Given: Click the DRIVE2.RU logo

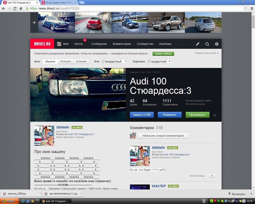Looking at the screenshot, I should (x=42, y=44).
